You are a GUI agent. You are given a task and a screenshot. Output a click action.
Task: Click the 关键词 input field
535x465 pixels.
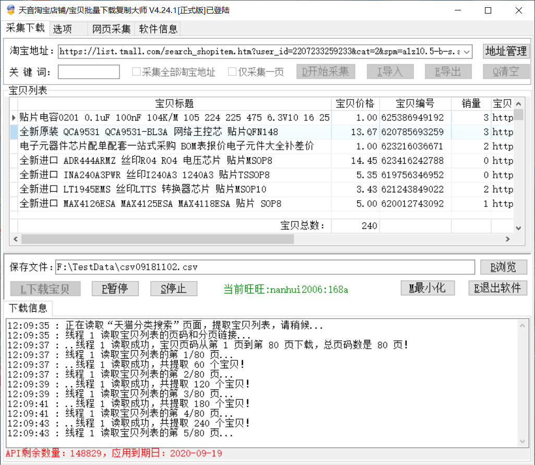89,72
